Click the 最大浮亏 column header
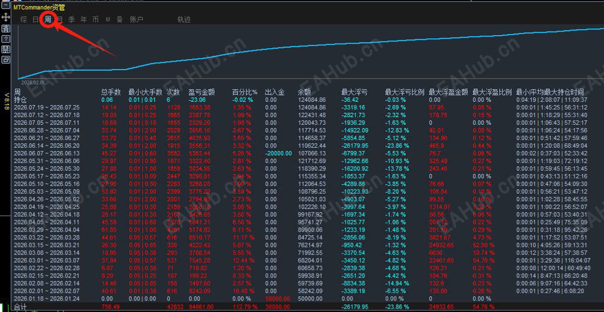This screenshot has height=312, width=604. [354, 93]
